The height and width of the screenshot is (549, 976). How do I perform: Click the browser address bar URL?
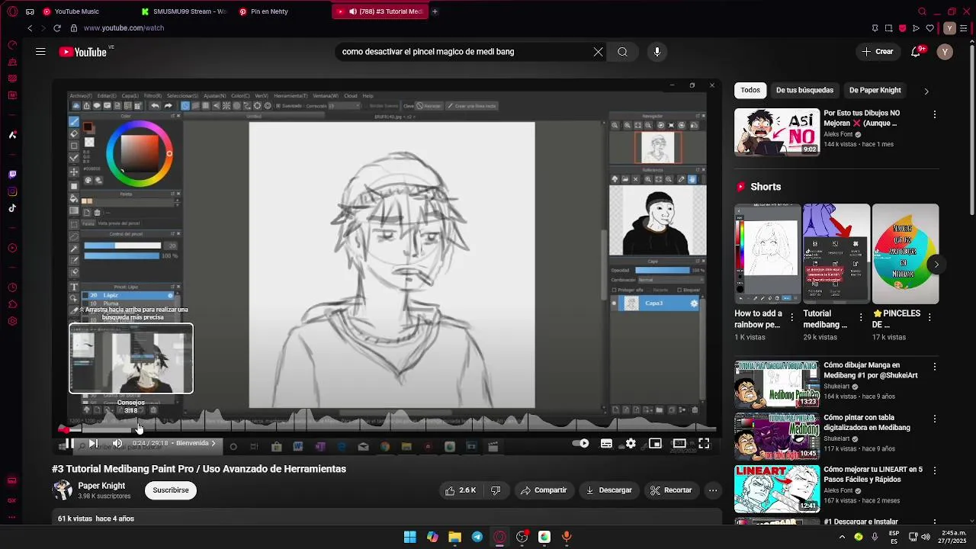[124, 28]
